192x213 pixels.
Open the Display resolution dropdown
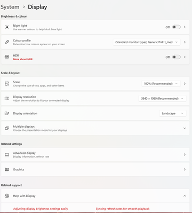coord(162,99)
